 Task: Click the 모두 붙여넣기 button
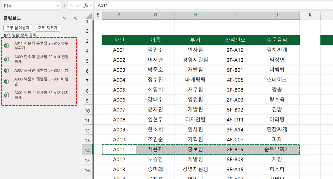pos(18,28)
